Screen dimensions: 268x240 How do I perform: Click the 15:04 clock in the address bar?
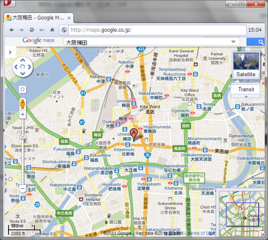point(255,30)
